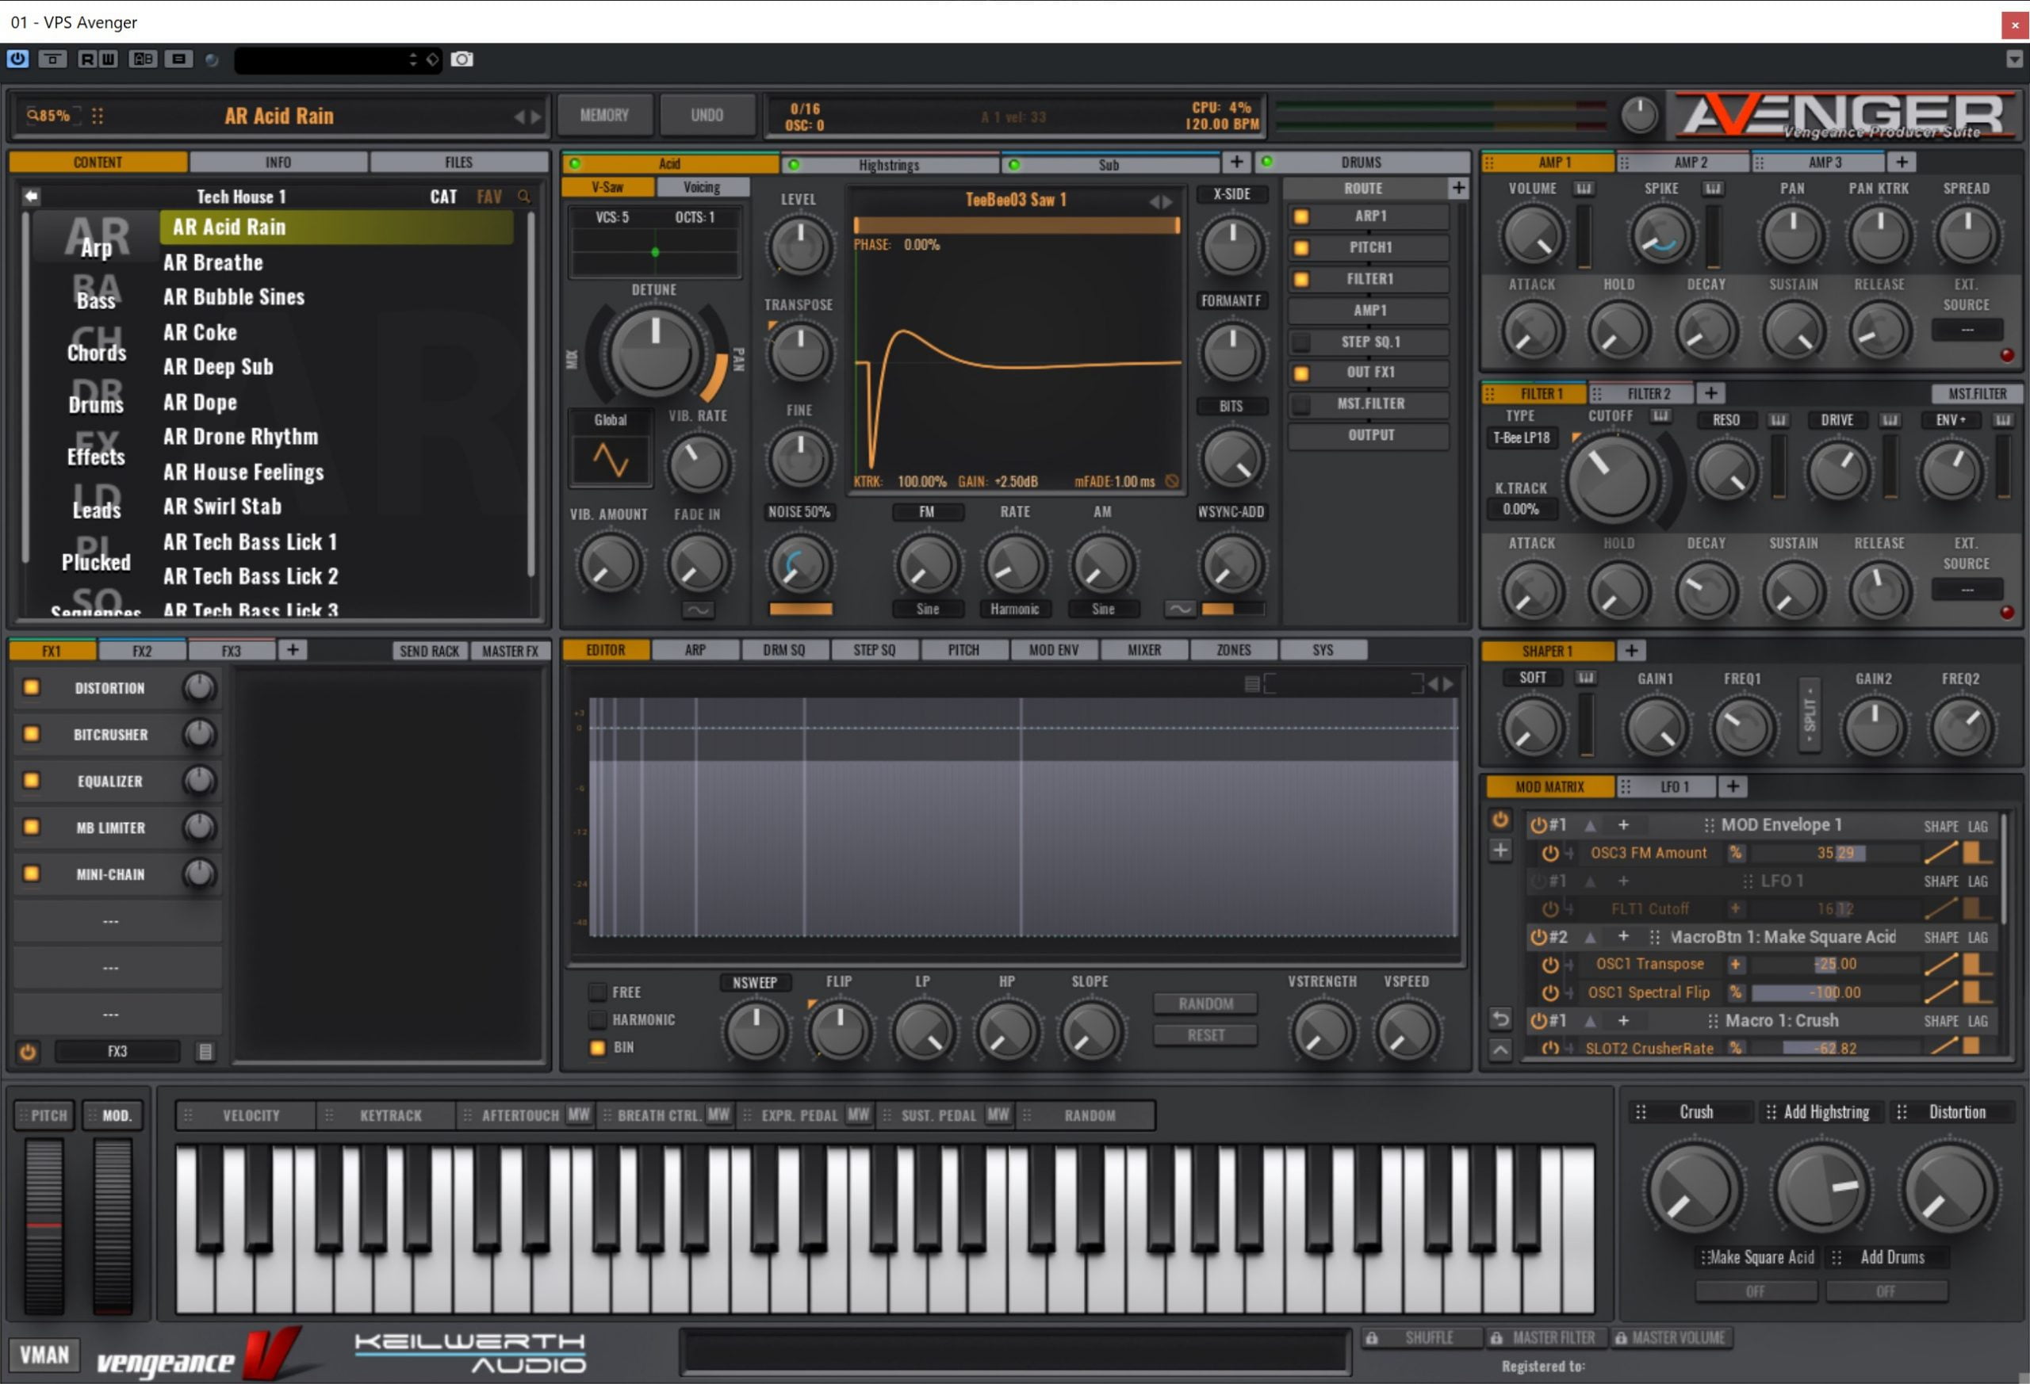Screen dimensions: 2030x1384
Task: Click the MEMORY button
Action: (x=604, y=115)
